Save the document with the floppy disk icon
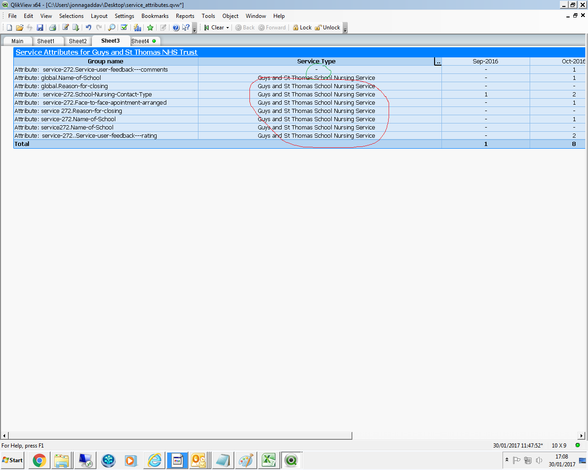This screenshot has height=470, width=588. tap(40, 28)
